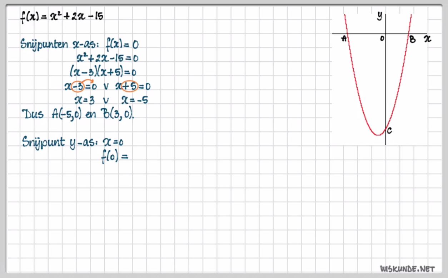The height and width of the screenshot is (278, 448).
Task: Click the origin O label on the graph
Action: point(382,38)
